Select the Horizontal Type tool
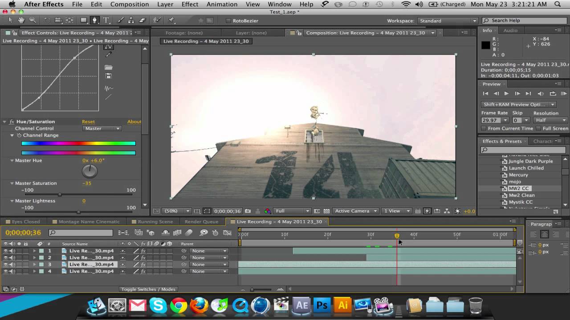570x320 pixels. [106, 20]
